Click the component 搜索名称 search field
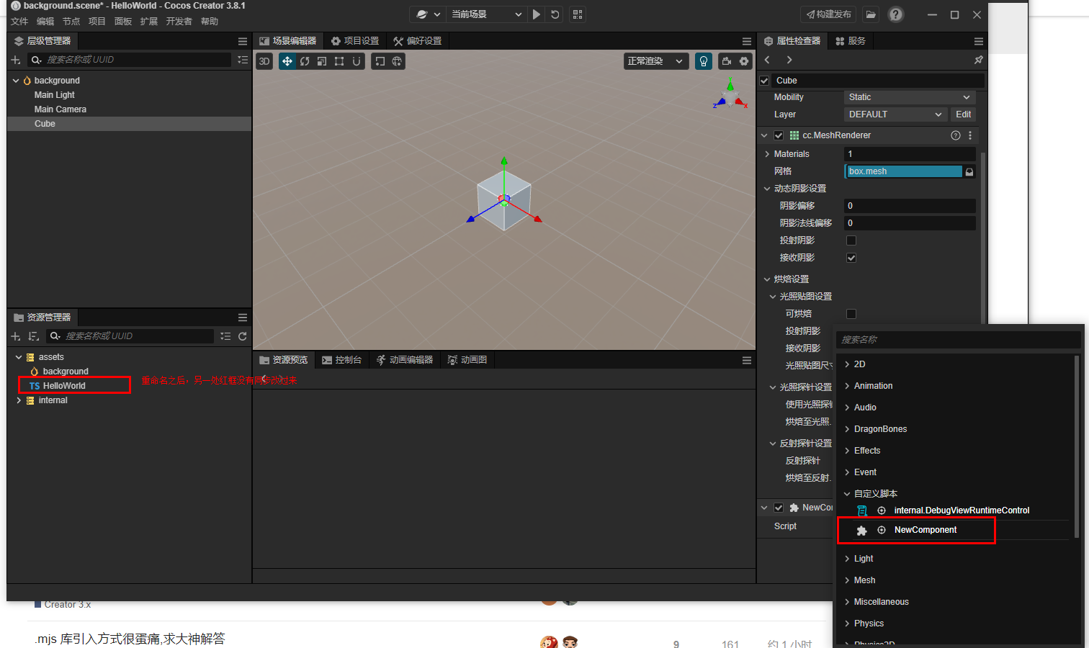The height and width of the screenshot is (648, 1089). 957,340
